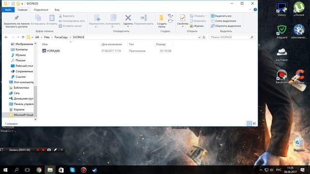310x174 pixels.
Task: Open address bar history dropdown
Action: coord(199,37)
